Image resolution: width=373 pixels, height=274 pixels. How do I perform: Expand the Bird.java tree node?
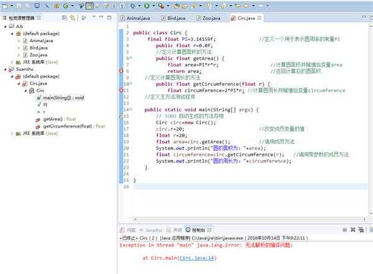click(18, 47)
